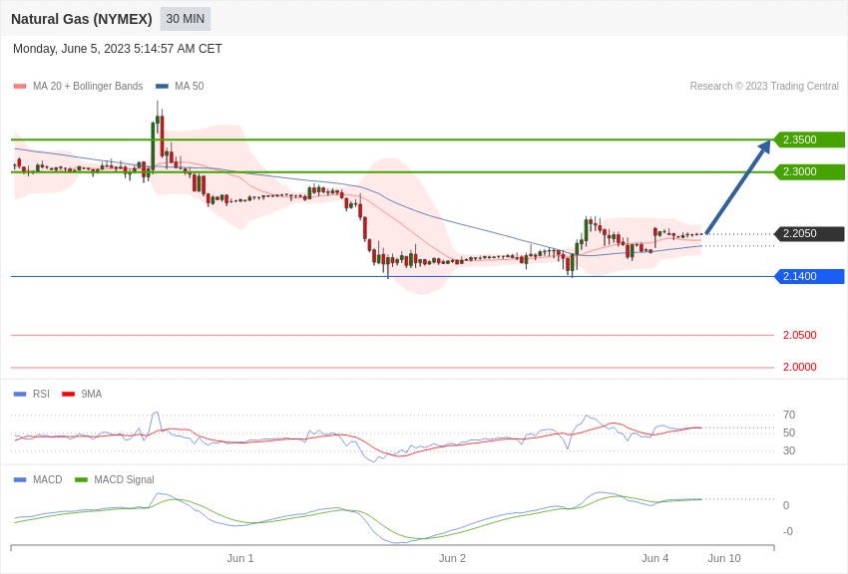Click the MACD 0 axis value
The height and width of the screenshot is (574, 848).
click(x=786, y=506)
